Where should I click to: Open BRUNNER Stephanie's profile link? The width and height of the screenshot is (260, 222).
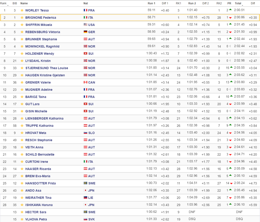(x=41, y=39)
